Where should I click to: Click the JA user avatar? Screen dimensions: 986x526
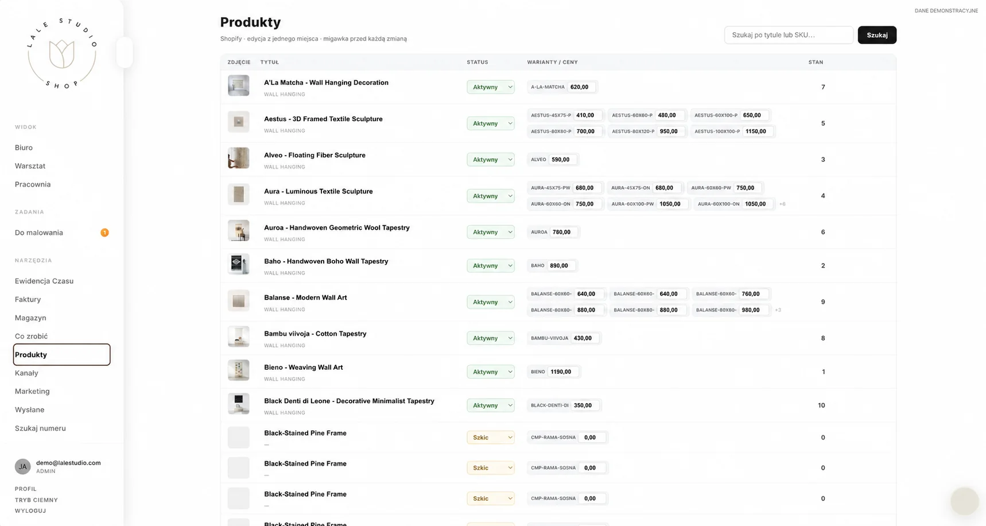pos(22,466)
